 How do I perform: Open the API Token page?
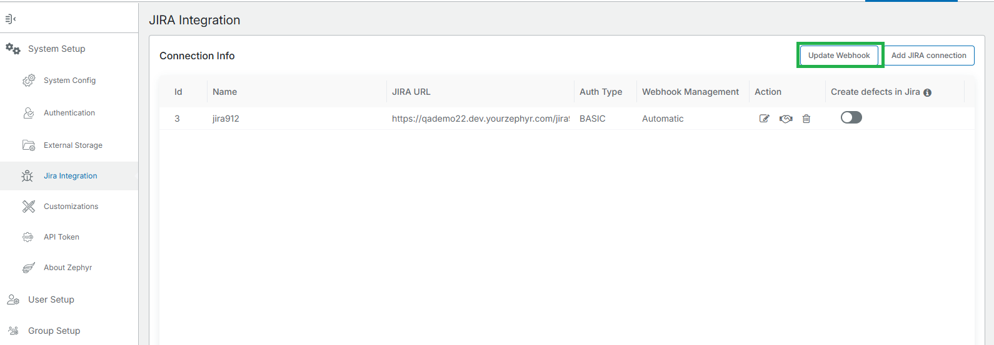click(61, 237)
